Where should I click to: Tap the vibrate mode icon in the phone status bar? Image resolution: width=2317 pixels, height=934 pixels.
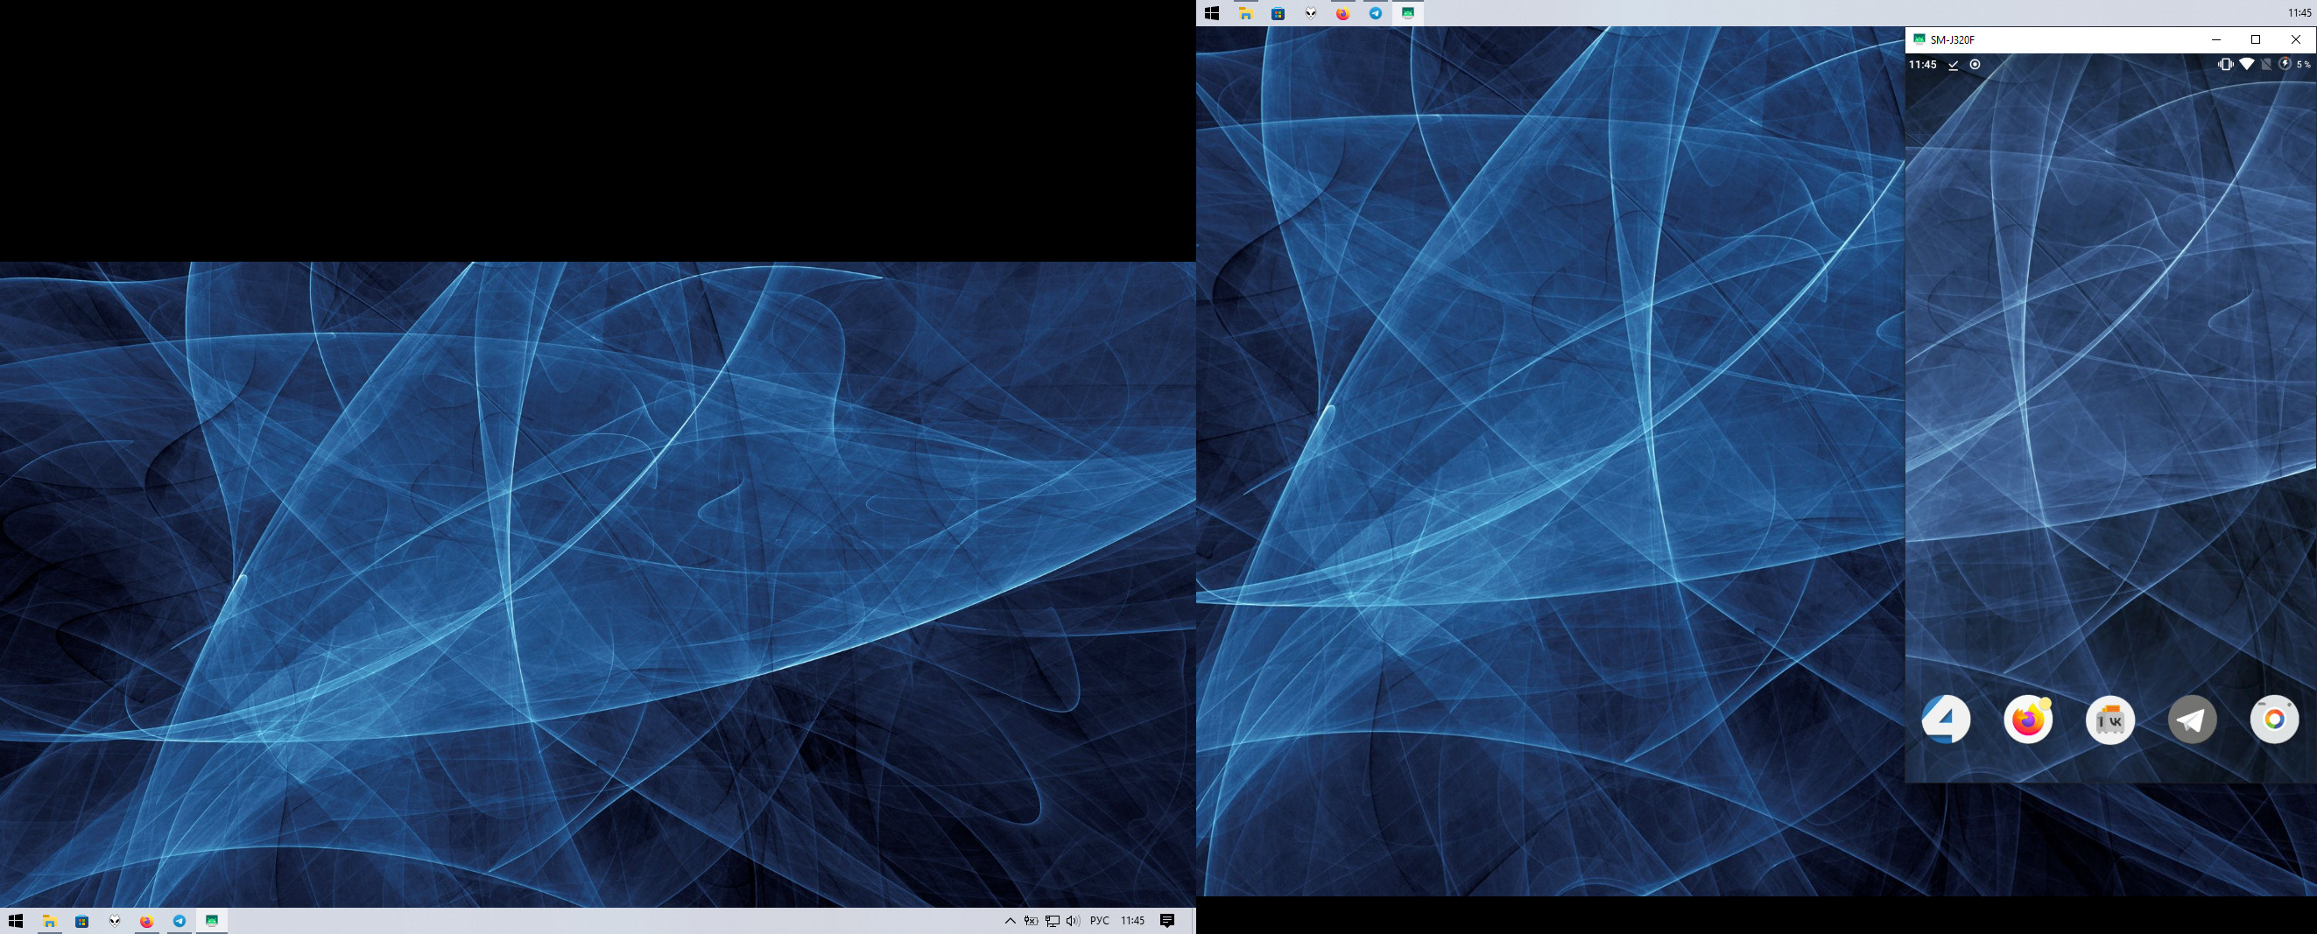[2225, 65]
